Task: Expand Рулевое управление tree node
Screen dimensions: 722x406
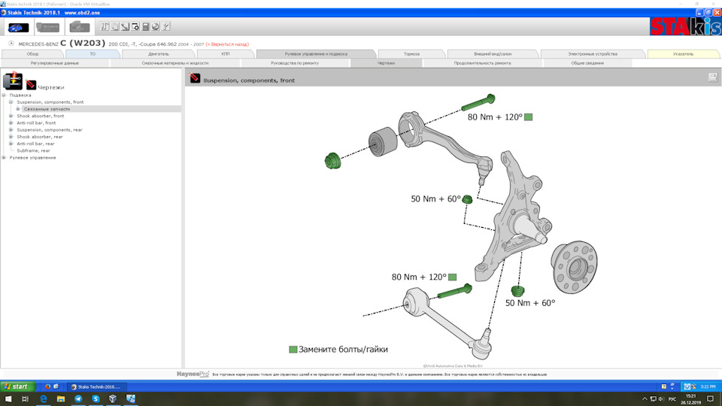Action: [5, 157]
